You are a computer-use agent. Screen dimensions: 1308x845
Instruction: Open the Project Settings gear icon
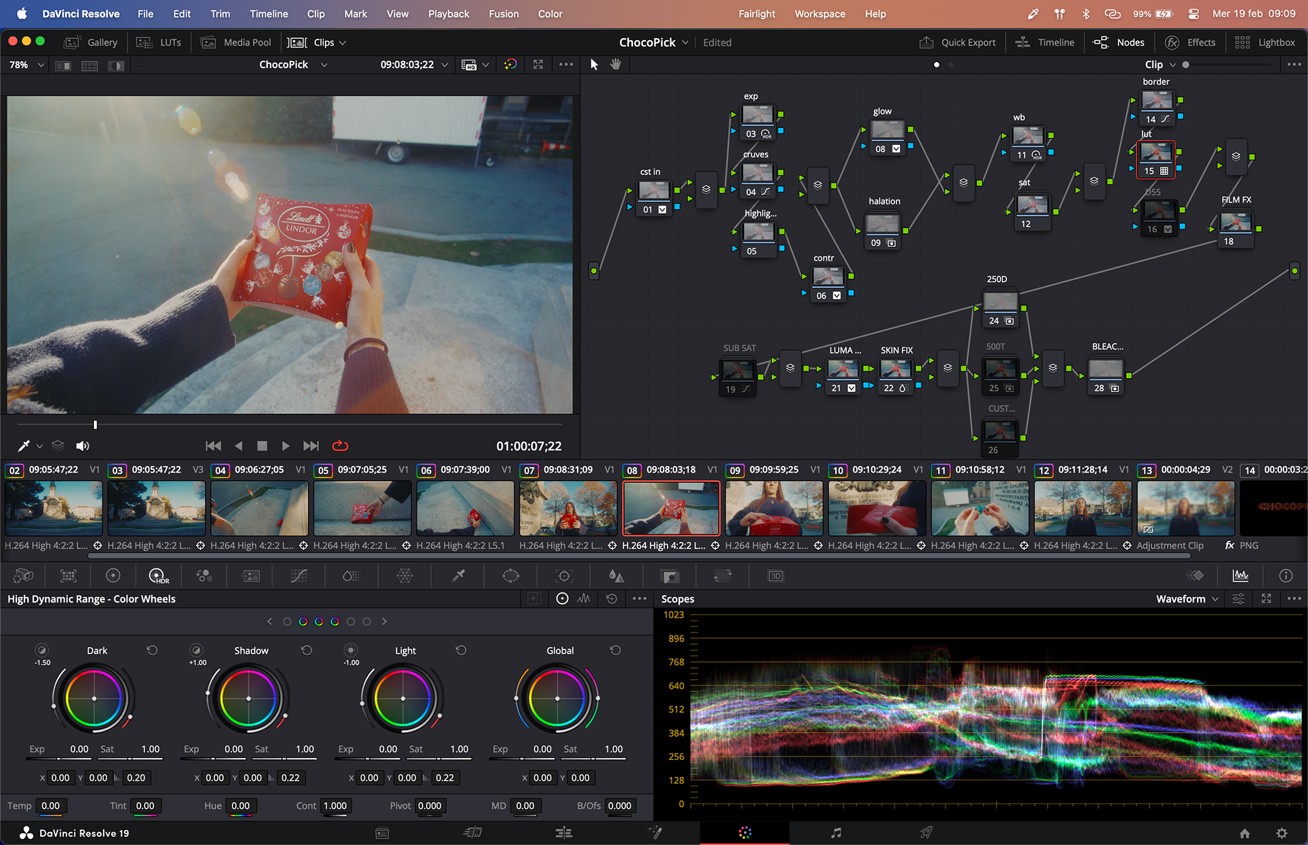click(1281, 833)
